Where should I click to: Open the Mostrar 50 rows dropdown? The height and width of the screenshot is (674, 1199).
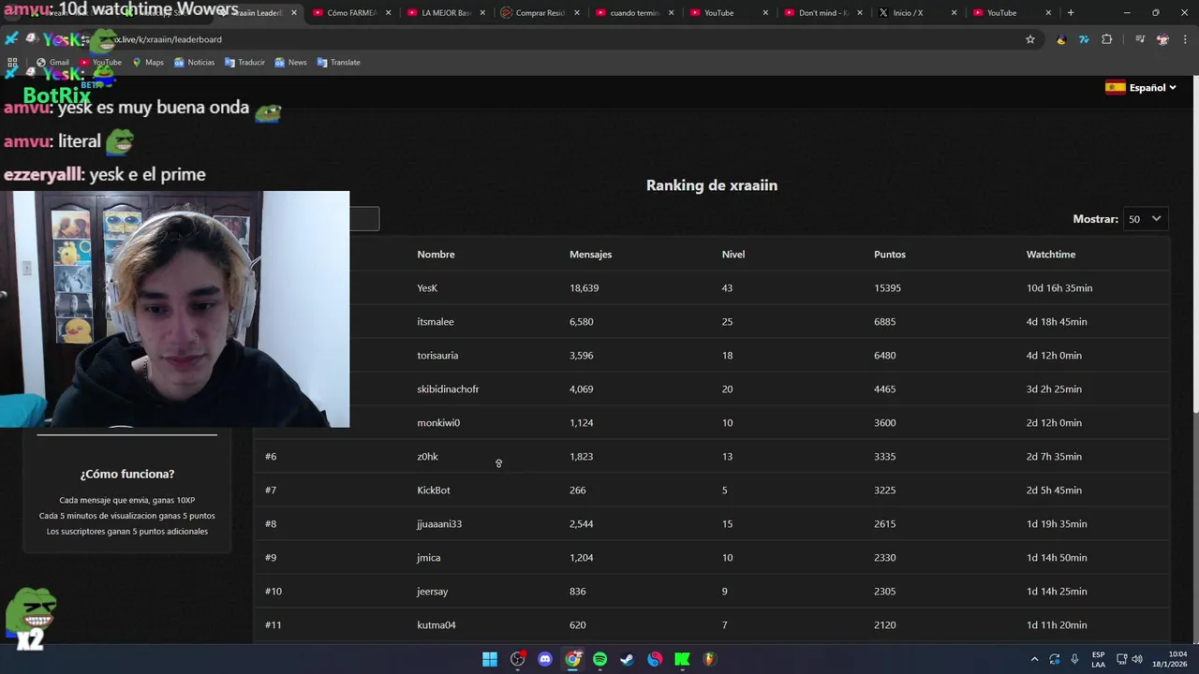[1146, 219]
